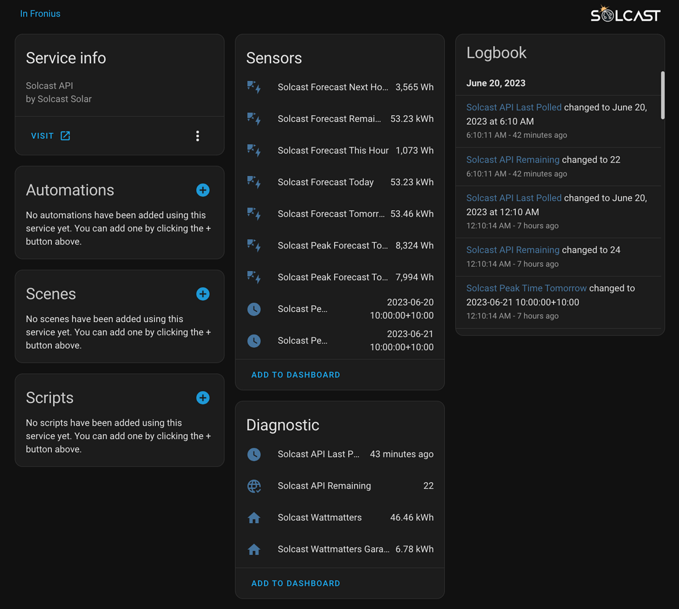
Task: Add a new automation with the plus button
Action: coord(202,190)
